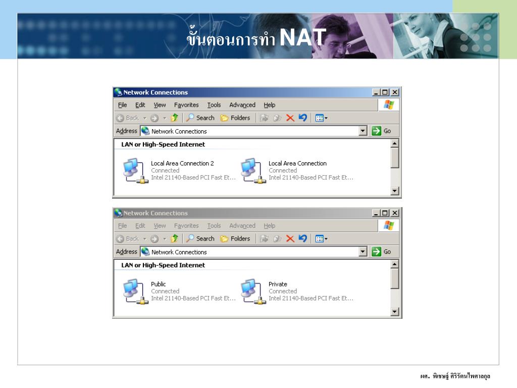517x388 pixels.
Task: Open the Address dropdown in the lower window
Action: (x=363, y=252)
